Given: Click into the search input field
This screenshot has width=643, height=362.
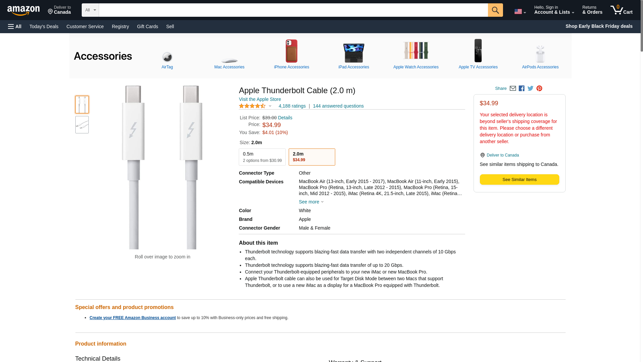Looking at the screenshot, I should coord(293,10).
